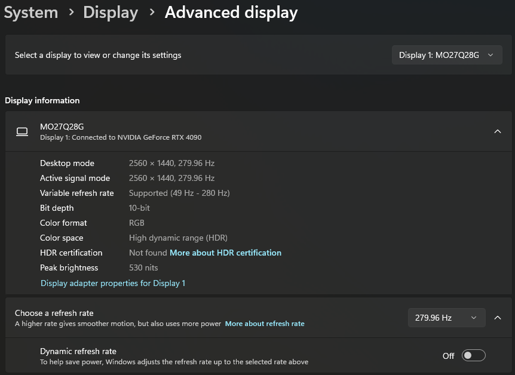Click the Advanced display page title

231,13
